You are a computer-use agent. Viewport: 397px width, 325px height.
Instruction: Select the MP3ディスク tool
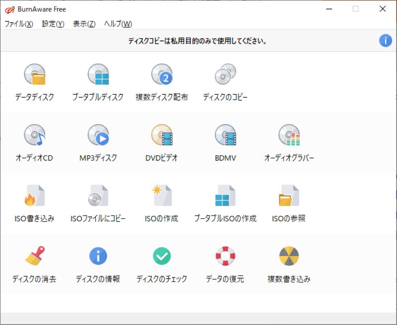point(99,138)
